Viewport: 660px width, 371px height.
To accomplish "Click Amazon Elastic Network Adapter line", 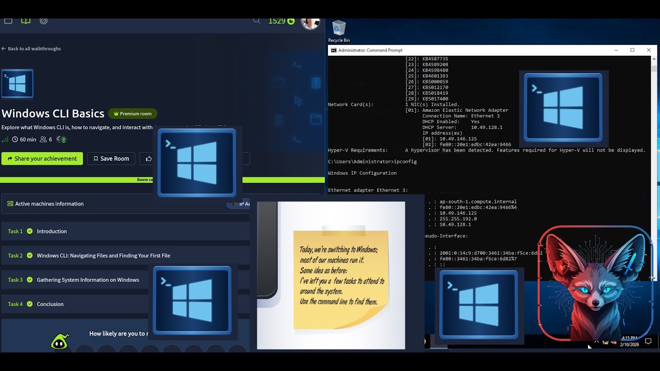I will tap(457, 110).
